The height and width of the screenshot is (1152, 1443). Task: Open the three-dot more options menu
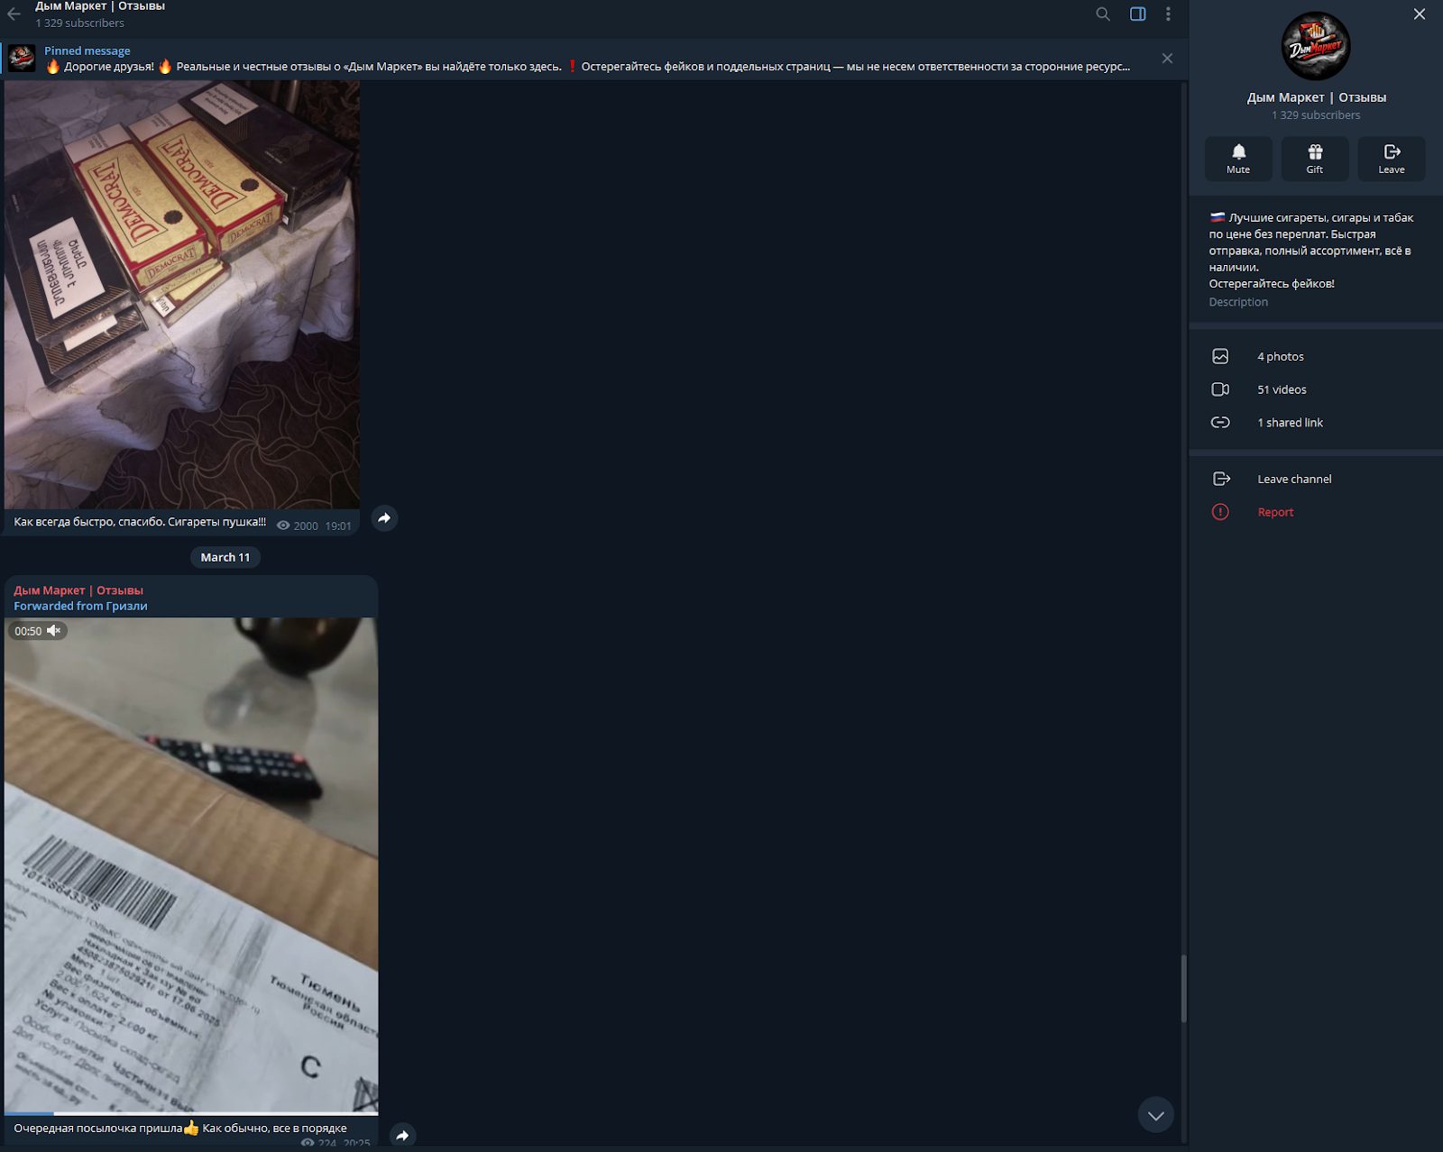tap(1168, 14)
